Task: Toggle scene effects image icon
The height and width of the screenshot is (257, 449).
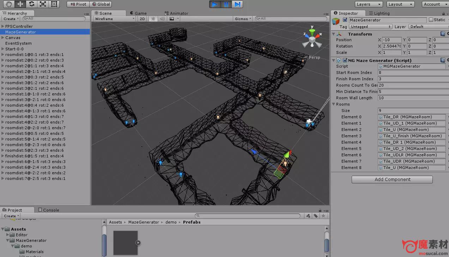Action: [172, 19]
